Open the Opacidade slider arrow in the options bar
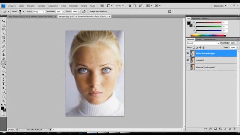 click(63, 12)
